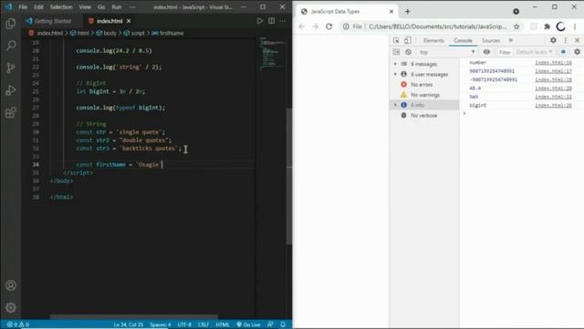Toggle the console sidebar
This screenshot has height=329, width=584.
click(x=396, y=52)
